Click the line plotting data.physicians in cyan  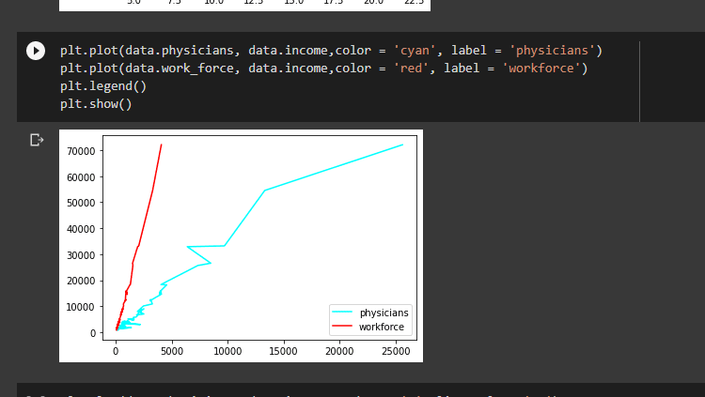coord(331,51)
